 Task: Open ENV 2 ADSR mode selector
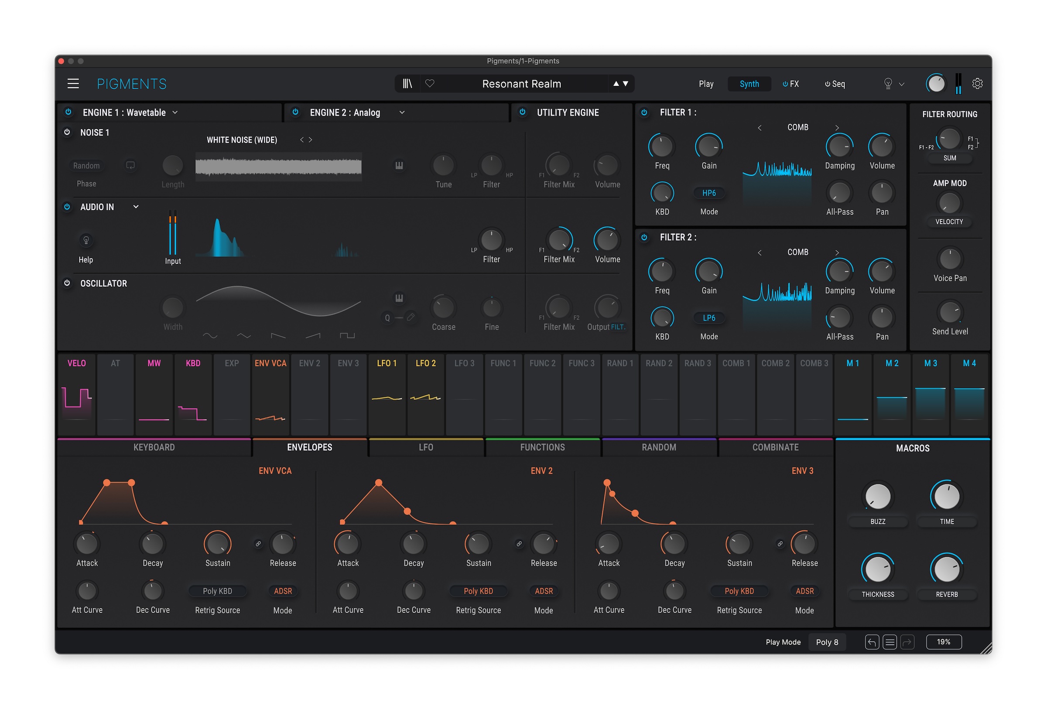(x=544, y=591)
